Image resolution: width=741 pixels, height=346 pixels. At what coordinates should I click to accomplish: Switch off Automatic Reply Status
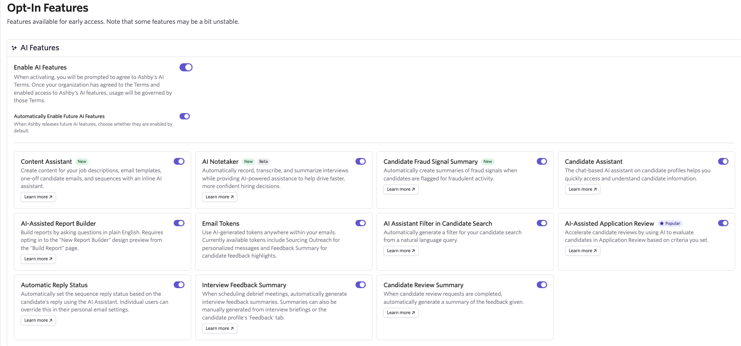click(x=179, y=285)
